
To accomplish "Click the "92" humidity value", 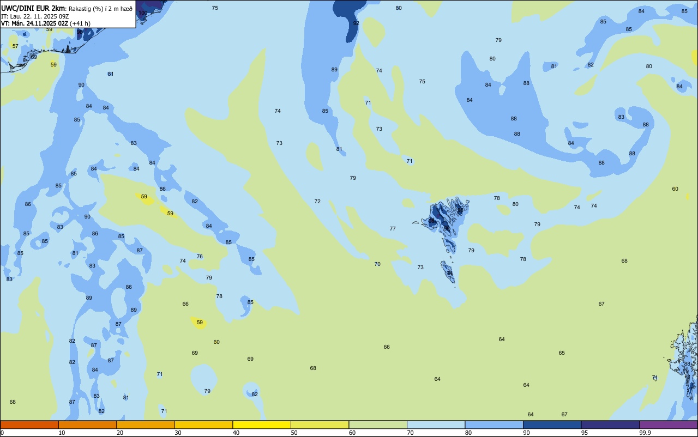I will click(356, 23).
